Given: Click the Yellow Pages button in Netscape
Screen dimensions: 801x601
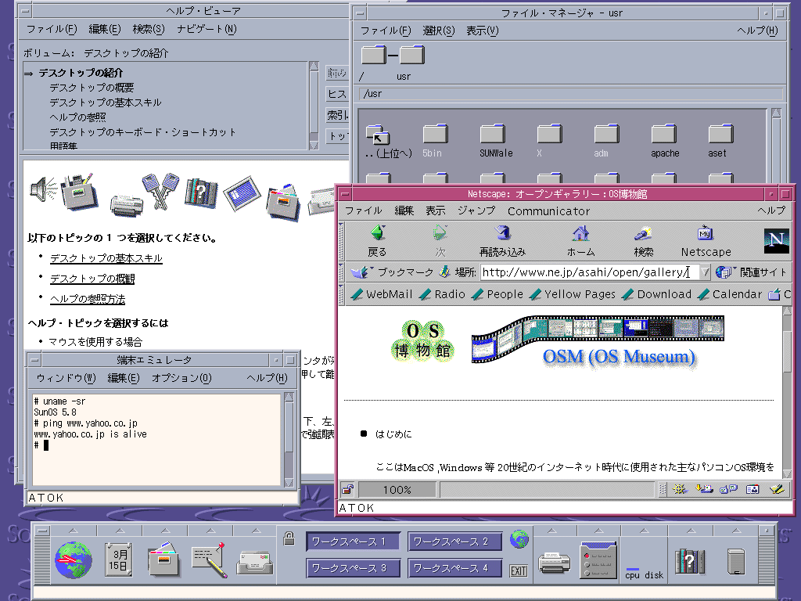Looking at the screenshot, I should coord(573,294).
